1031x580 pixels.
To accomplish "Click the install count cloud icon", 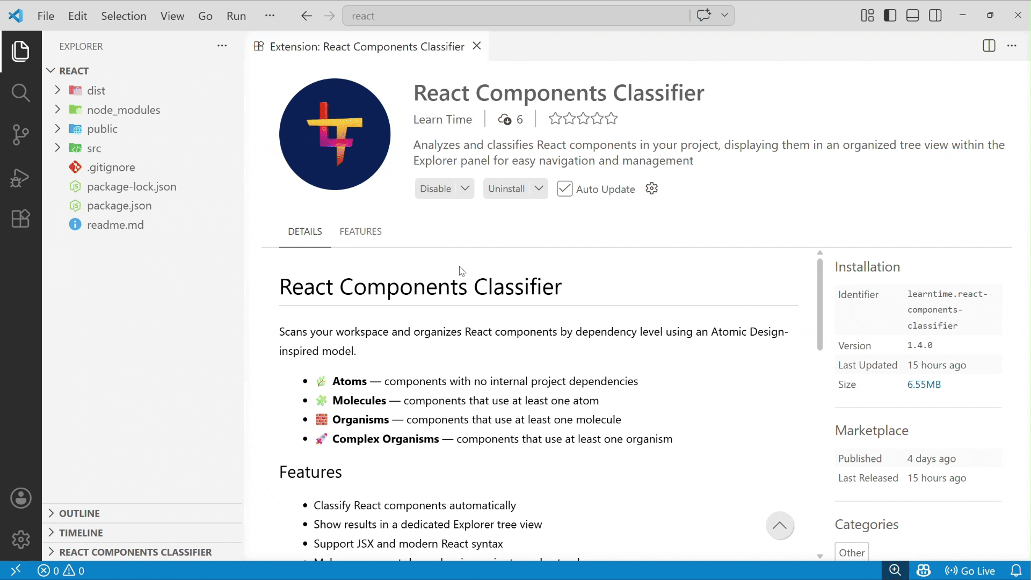I will (x=504, y=119).
